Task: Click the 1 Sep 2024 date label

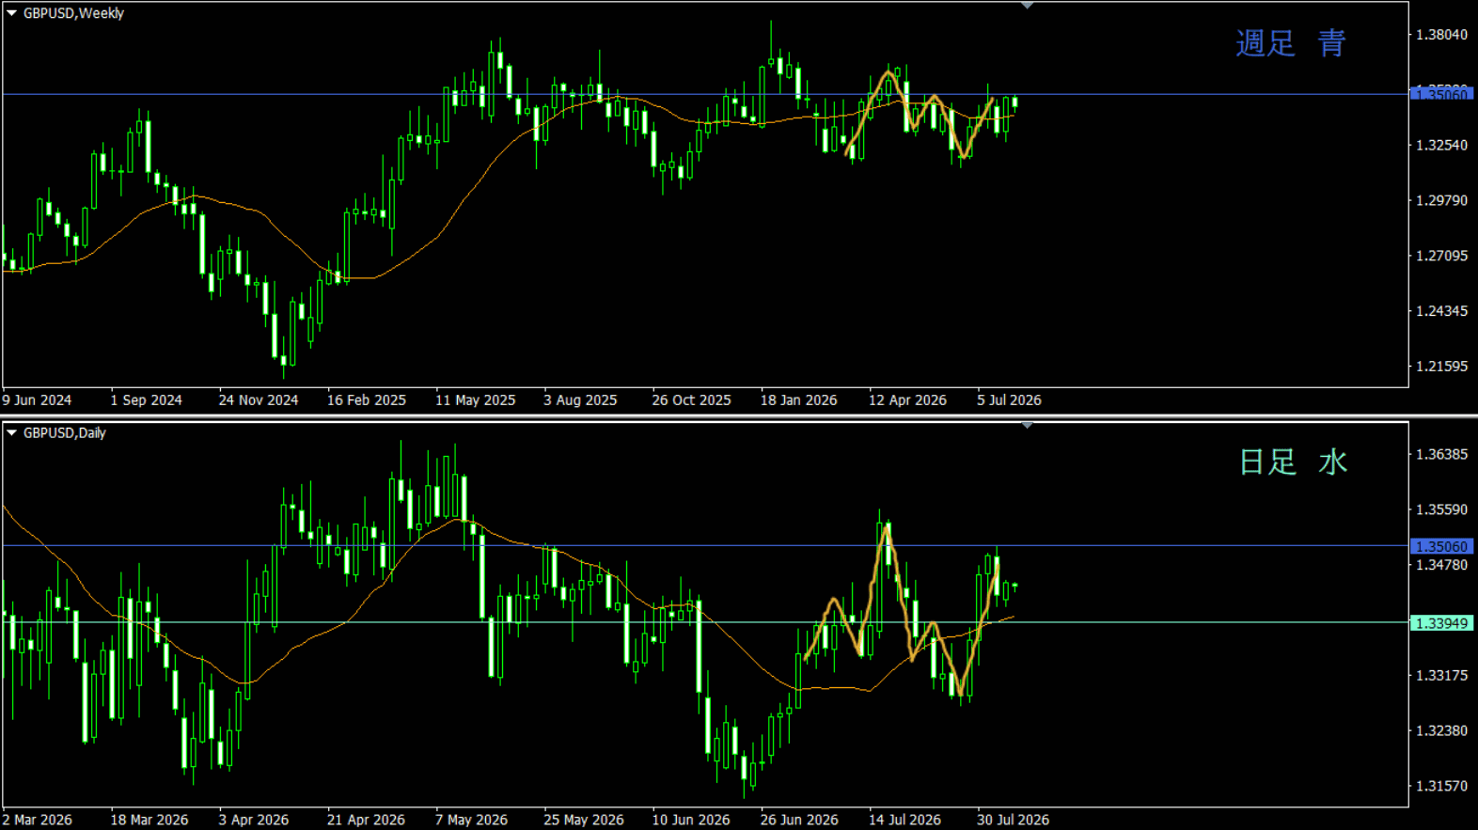Action: point(146,400)
